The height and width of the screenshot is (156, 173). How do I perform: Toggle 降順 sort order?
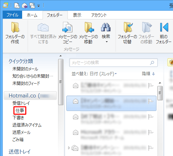[148, 73]
